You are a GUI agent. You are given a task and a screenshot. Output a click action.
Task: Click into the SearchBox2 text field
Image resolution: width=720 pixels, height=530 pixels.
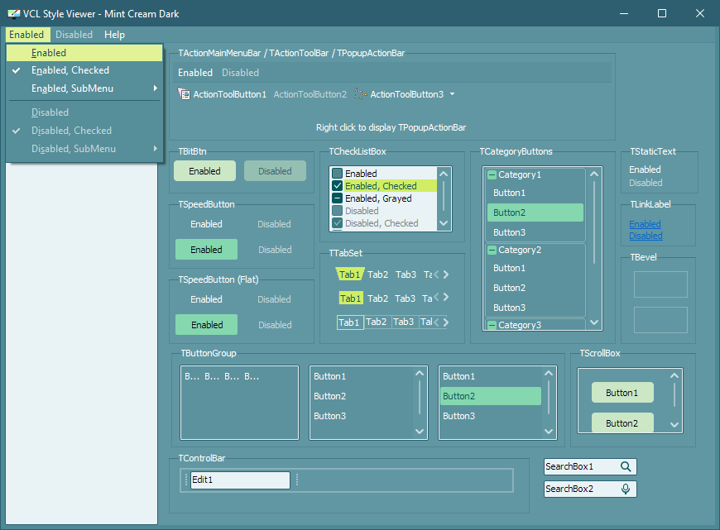(581, 489)
